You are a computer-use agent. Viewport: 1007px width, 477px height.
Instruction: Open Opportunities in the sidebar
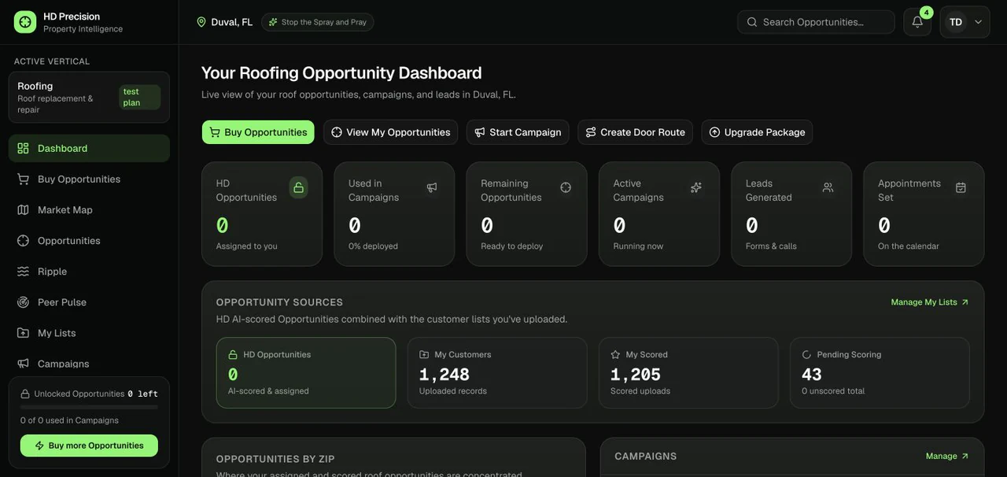tap(89, 240)
